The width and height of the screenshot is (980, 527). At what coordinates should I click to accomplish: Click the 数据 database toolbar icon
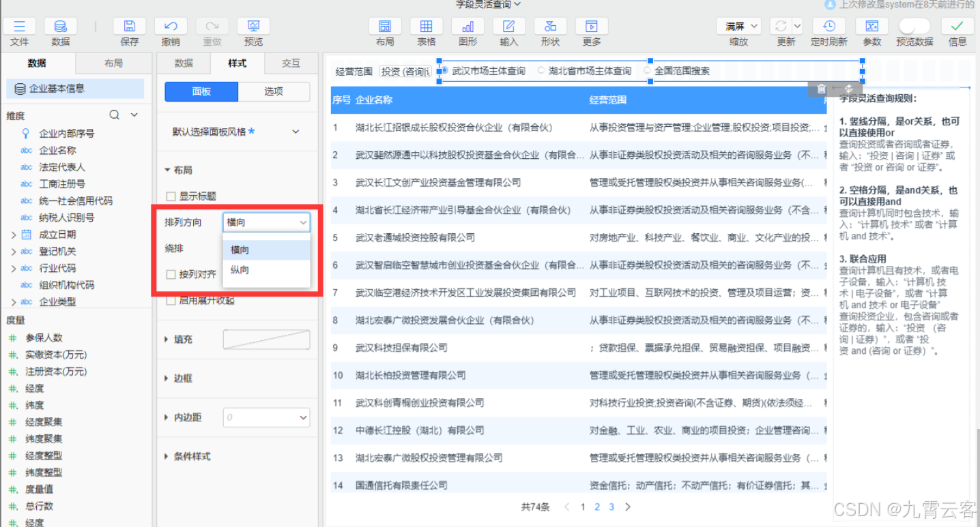61,27
